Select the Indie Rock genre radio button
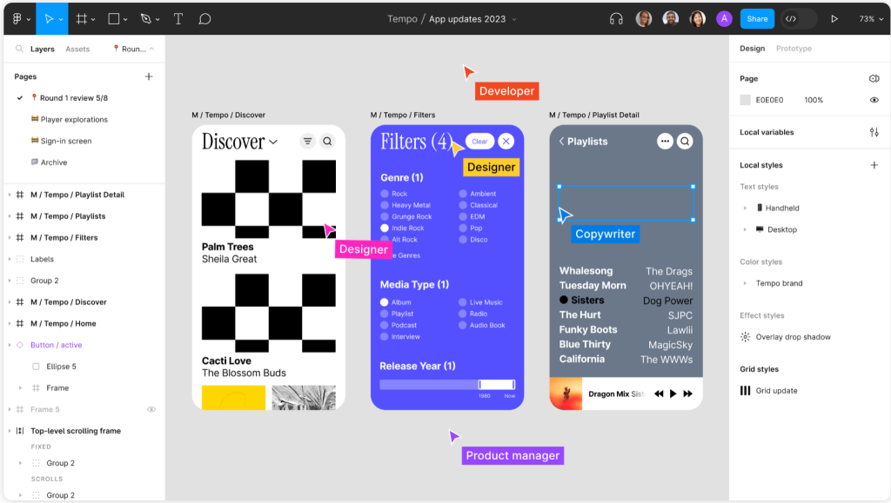This screenshot has height=503, width=891. click(x=385, y=228)
